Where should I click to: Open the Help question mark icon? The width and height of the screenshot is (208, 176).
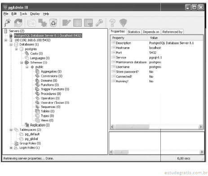click(112, 23)
